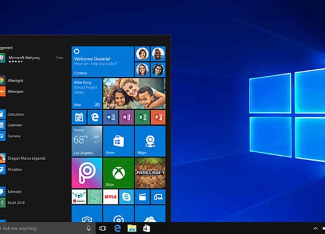This screenshot has width=325, height=234.
Task: Launch the Excel tile
Action: 142,117
